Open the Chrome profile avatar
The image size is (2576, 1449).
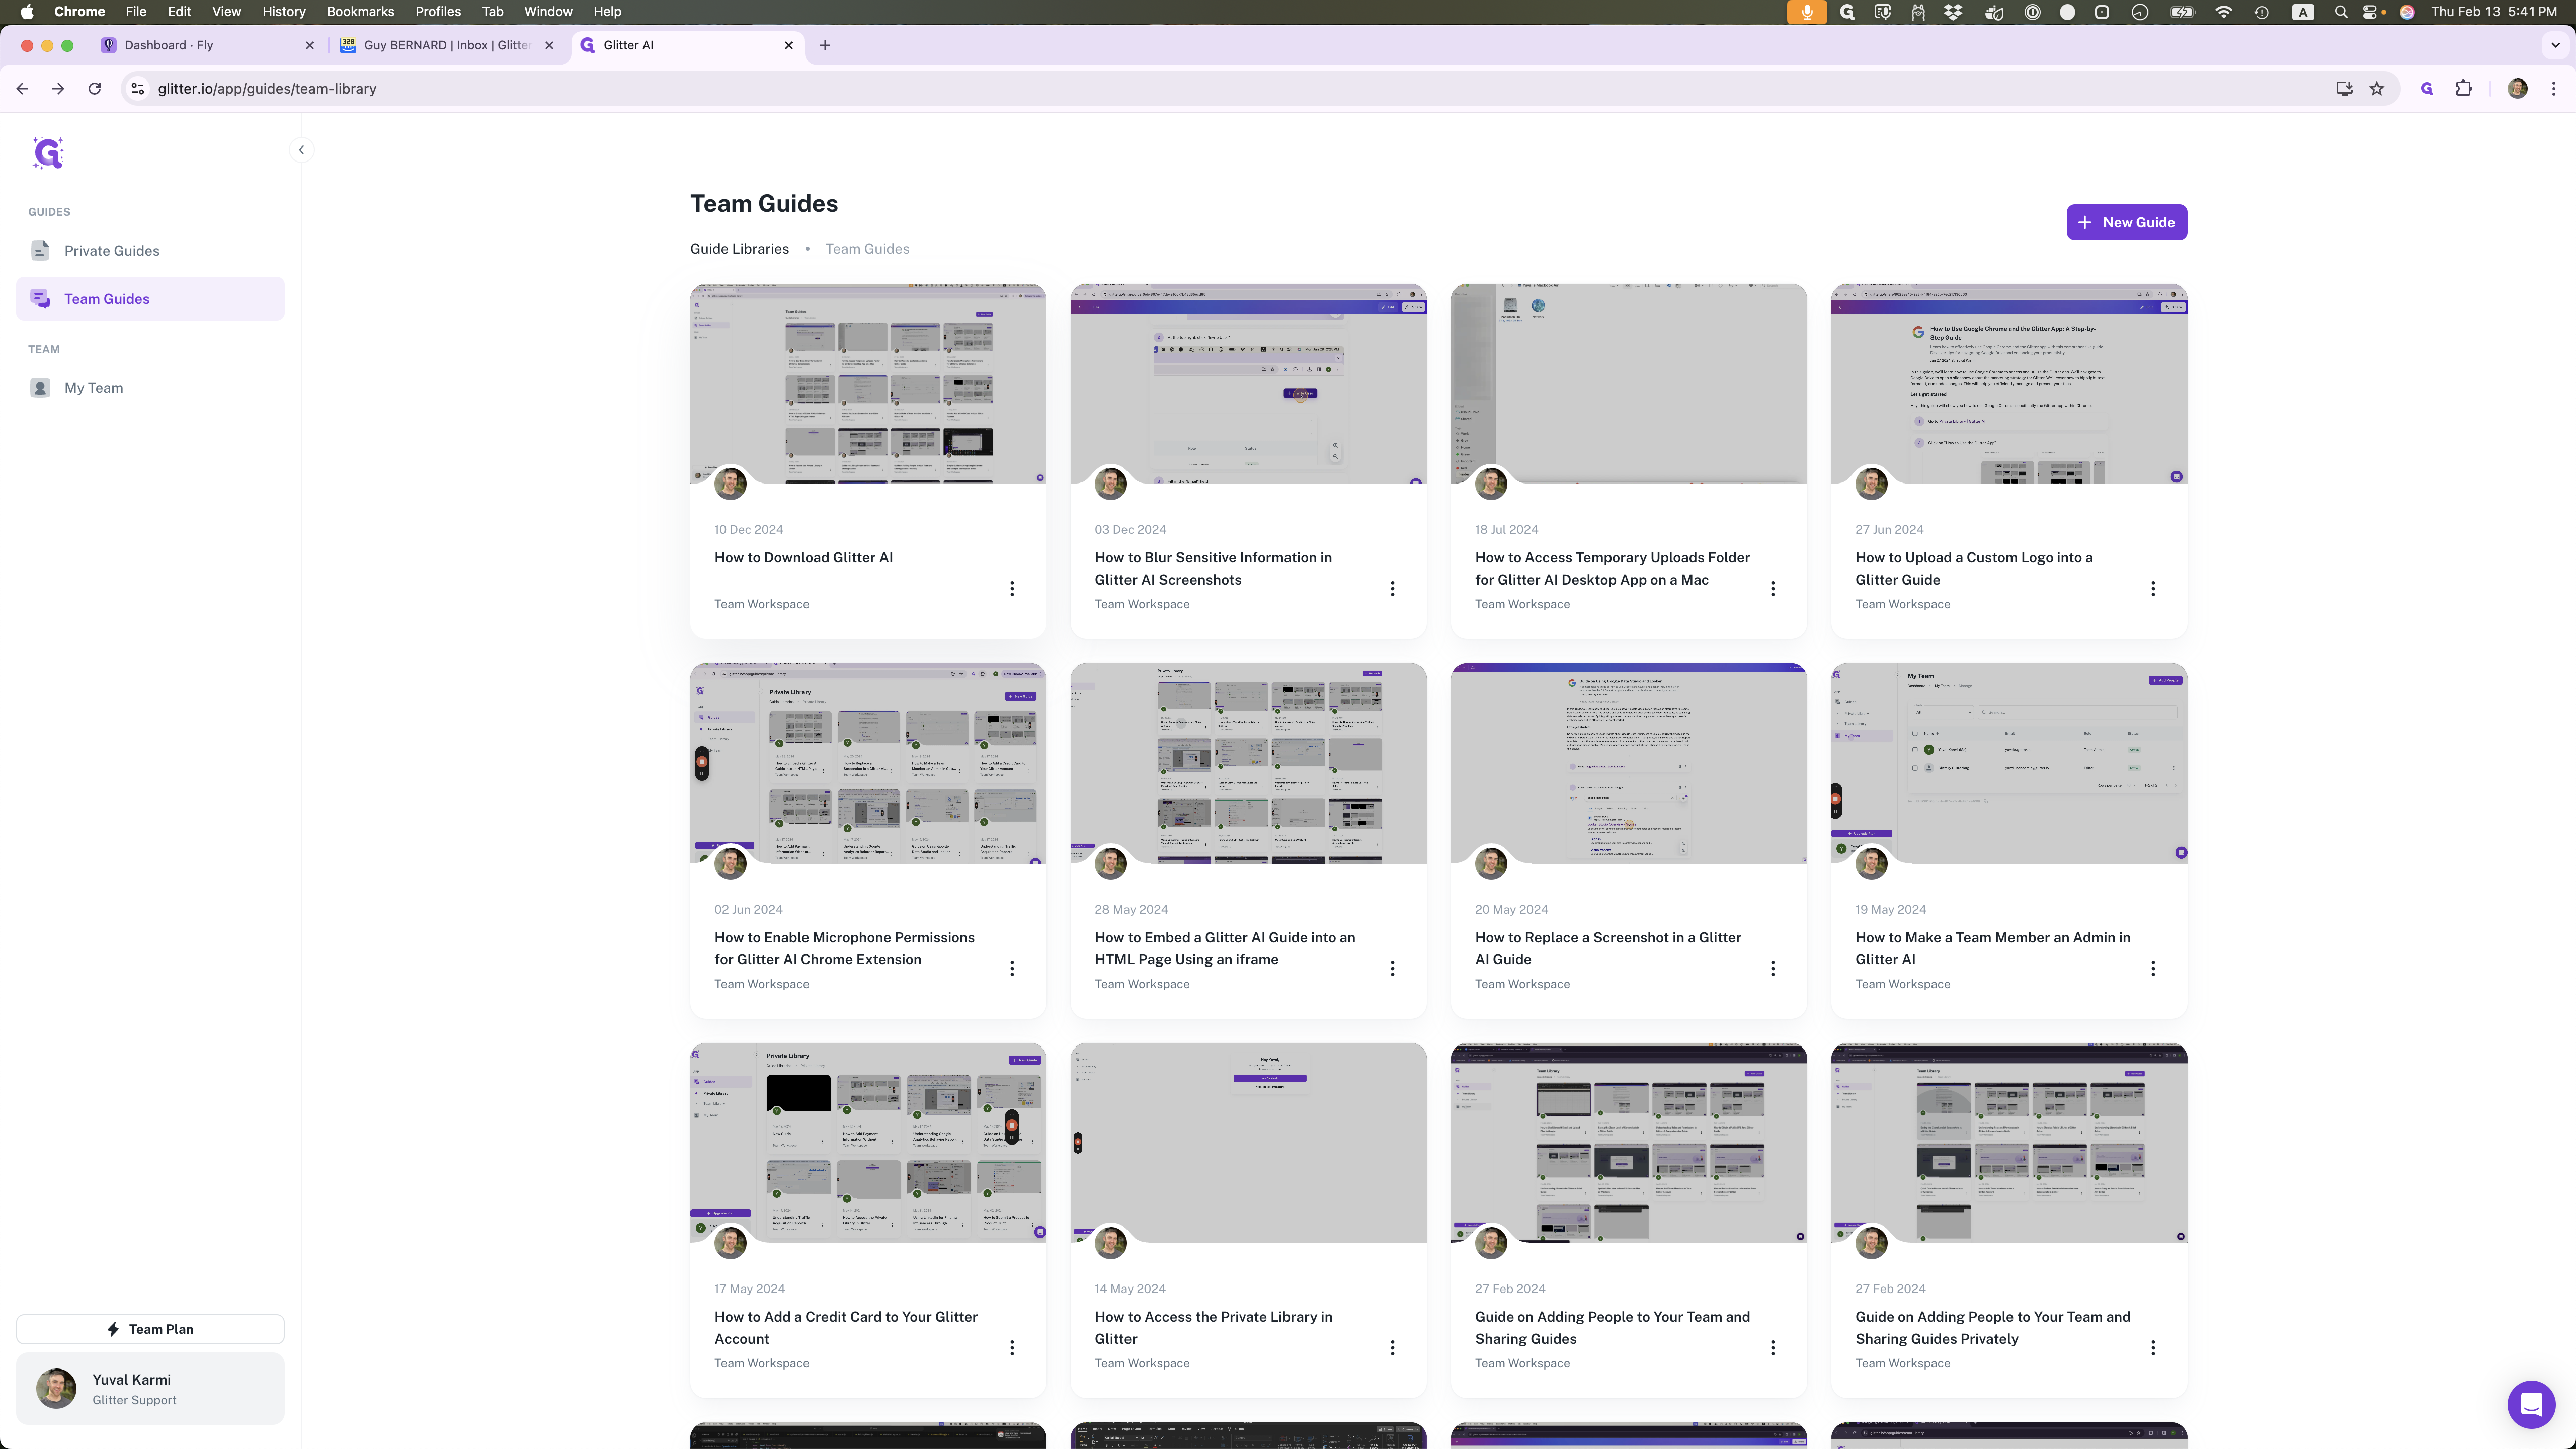2517,89
